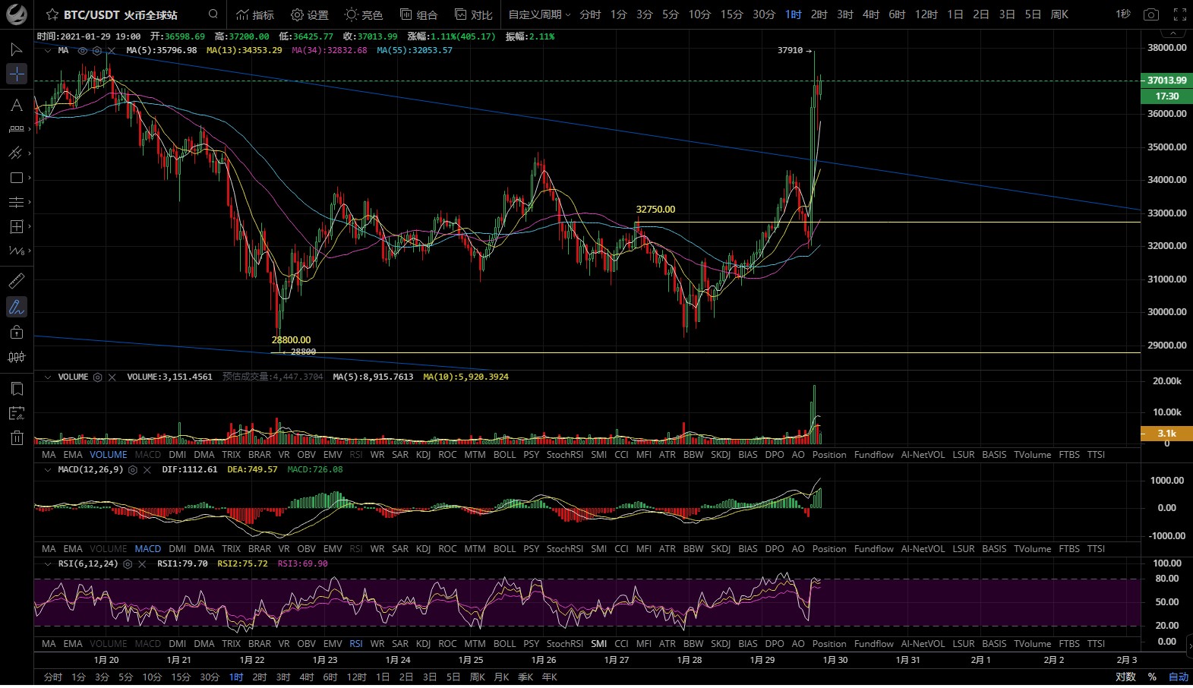
Task: Select 1日 timeframe in top bar
Action: [x=955, y=14]
